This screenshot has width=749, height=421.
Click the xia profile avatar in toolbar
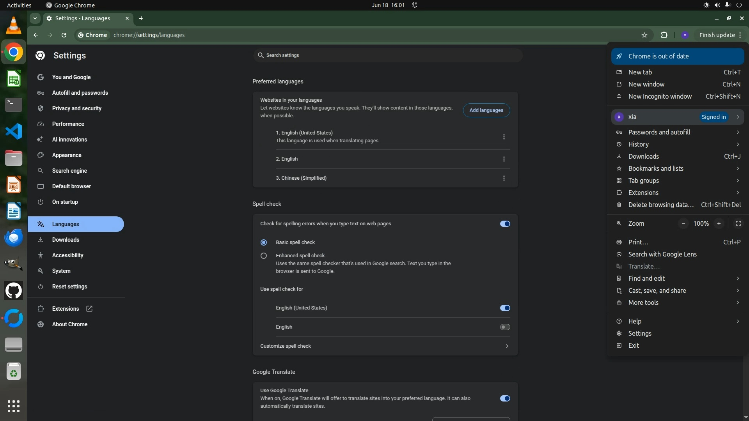point(685,35)
